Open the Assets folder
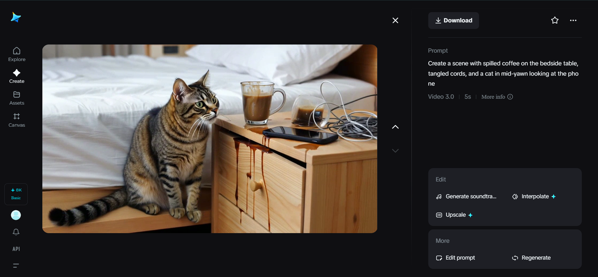Viewport: 598px width, 277px height. click(16, 98)
